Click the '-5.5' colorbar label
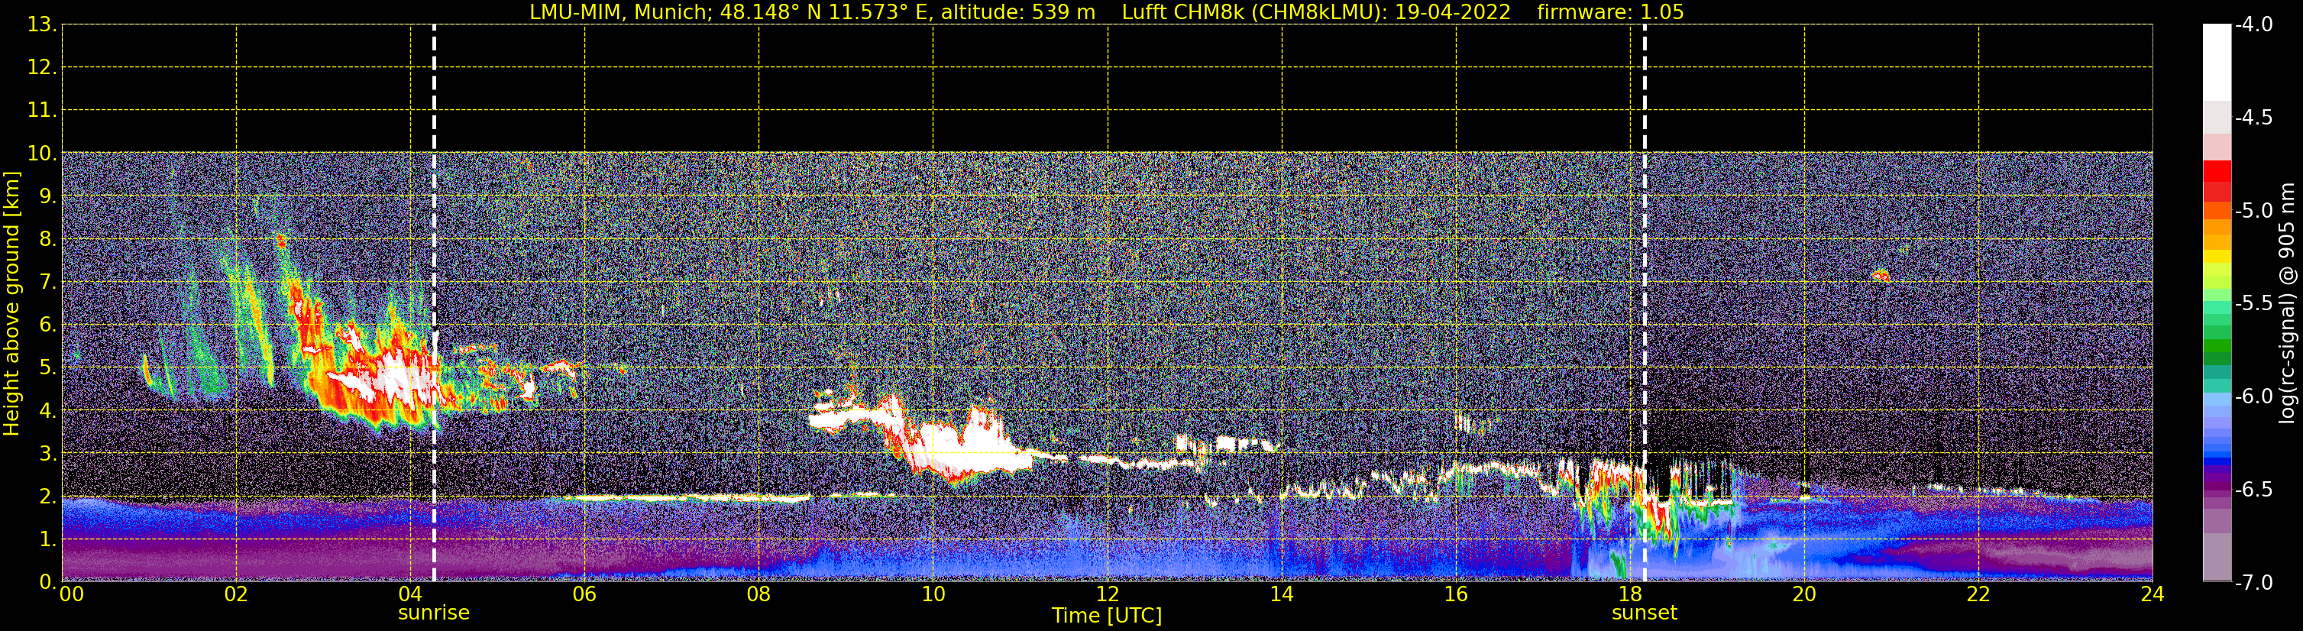This screenshot has width=2303, height=631. pyautogui.click(x=2254, y=304)
